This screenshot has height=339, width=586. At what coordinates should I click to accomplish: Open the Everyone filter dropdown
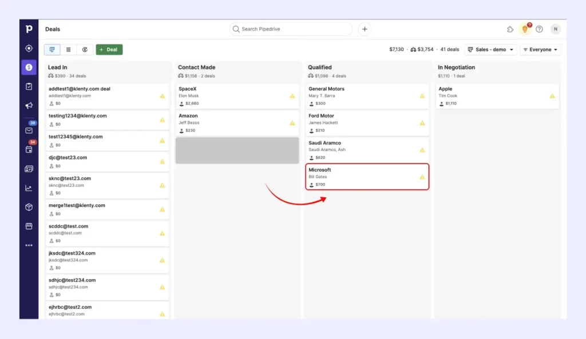(x=540, y=49)
